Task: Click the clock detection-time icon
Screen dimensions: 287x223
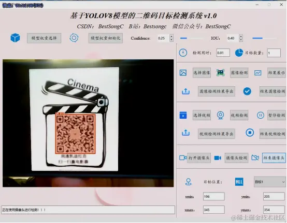Action: click(x=183, y=53)
